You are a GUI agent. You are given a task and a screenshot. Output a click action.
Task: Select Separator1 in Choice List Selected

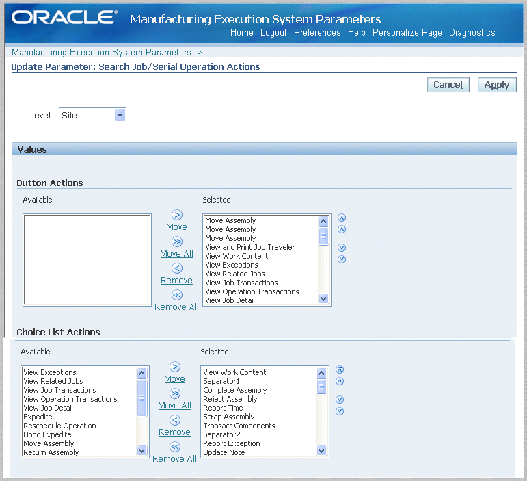[x=221, y=381]
